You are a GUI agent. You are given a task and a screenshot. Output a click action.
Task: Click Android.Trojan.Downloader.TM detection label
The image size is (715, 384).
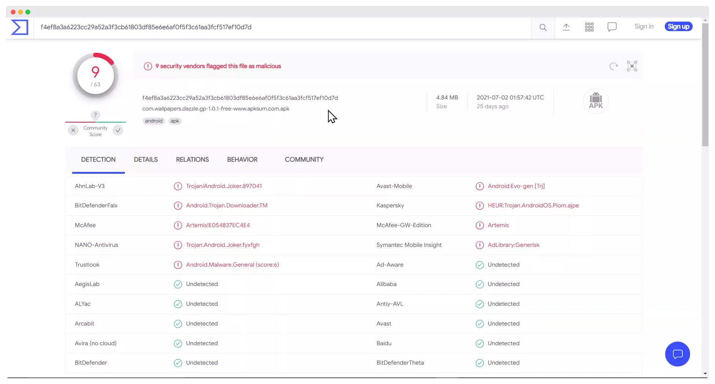tap(227, 206)
